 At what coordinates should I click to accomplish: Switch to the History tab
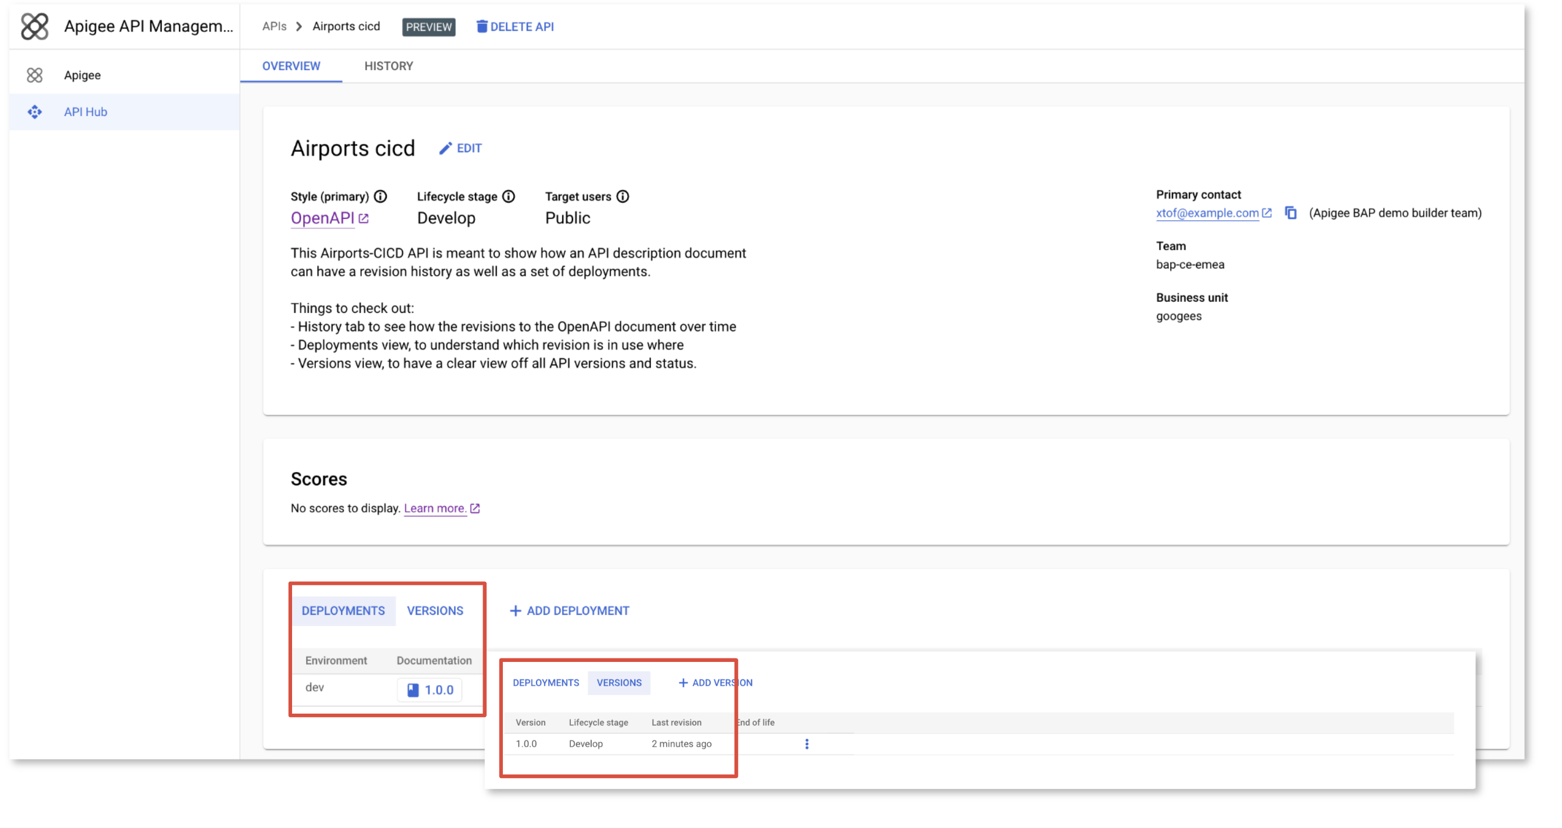point(388,66)
